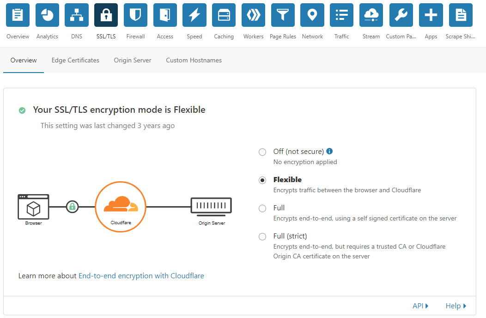
Task: Open the Traffic list icon
Action: pos(341,15)
